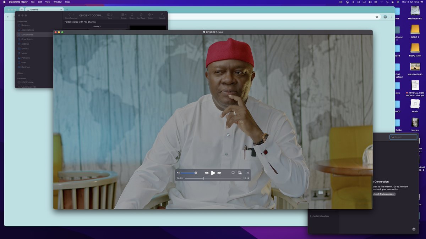Open Spotlight search in the menu bar
The height and width of the screenshot is (239, 426).
pyautogui.click(x=388, y=2)
